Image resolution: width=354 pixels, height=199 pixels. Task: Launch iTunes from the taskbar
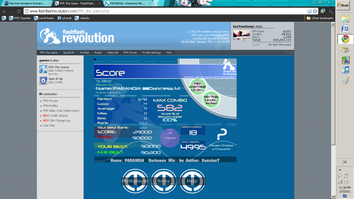pos(345,70)
